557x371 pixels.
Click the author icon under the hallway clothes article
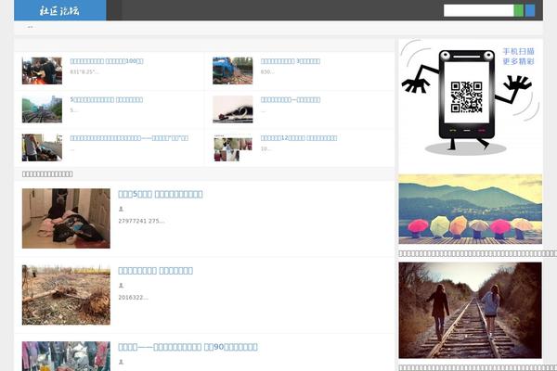121,209
